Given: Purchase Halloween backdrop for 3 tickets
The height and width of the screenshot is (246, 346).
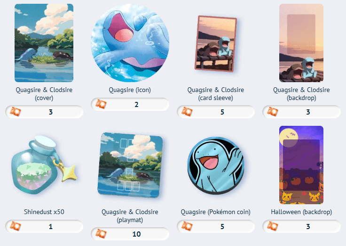Looking at the screenshot, I should [301, 226].
